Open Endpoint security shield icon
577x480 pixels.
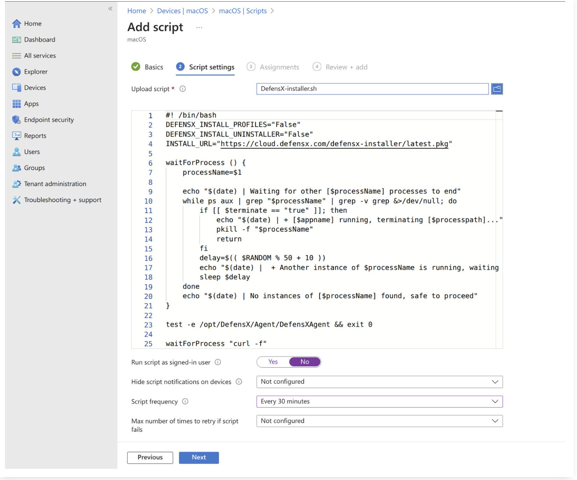(17, 120)
